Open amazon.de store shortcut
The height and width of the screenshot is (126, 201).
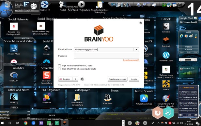coord(108,98)
